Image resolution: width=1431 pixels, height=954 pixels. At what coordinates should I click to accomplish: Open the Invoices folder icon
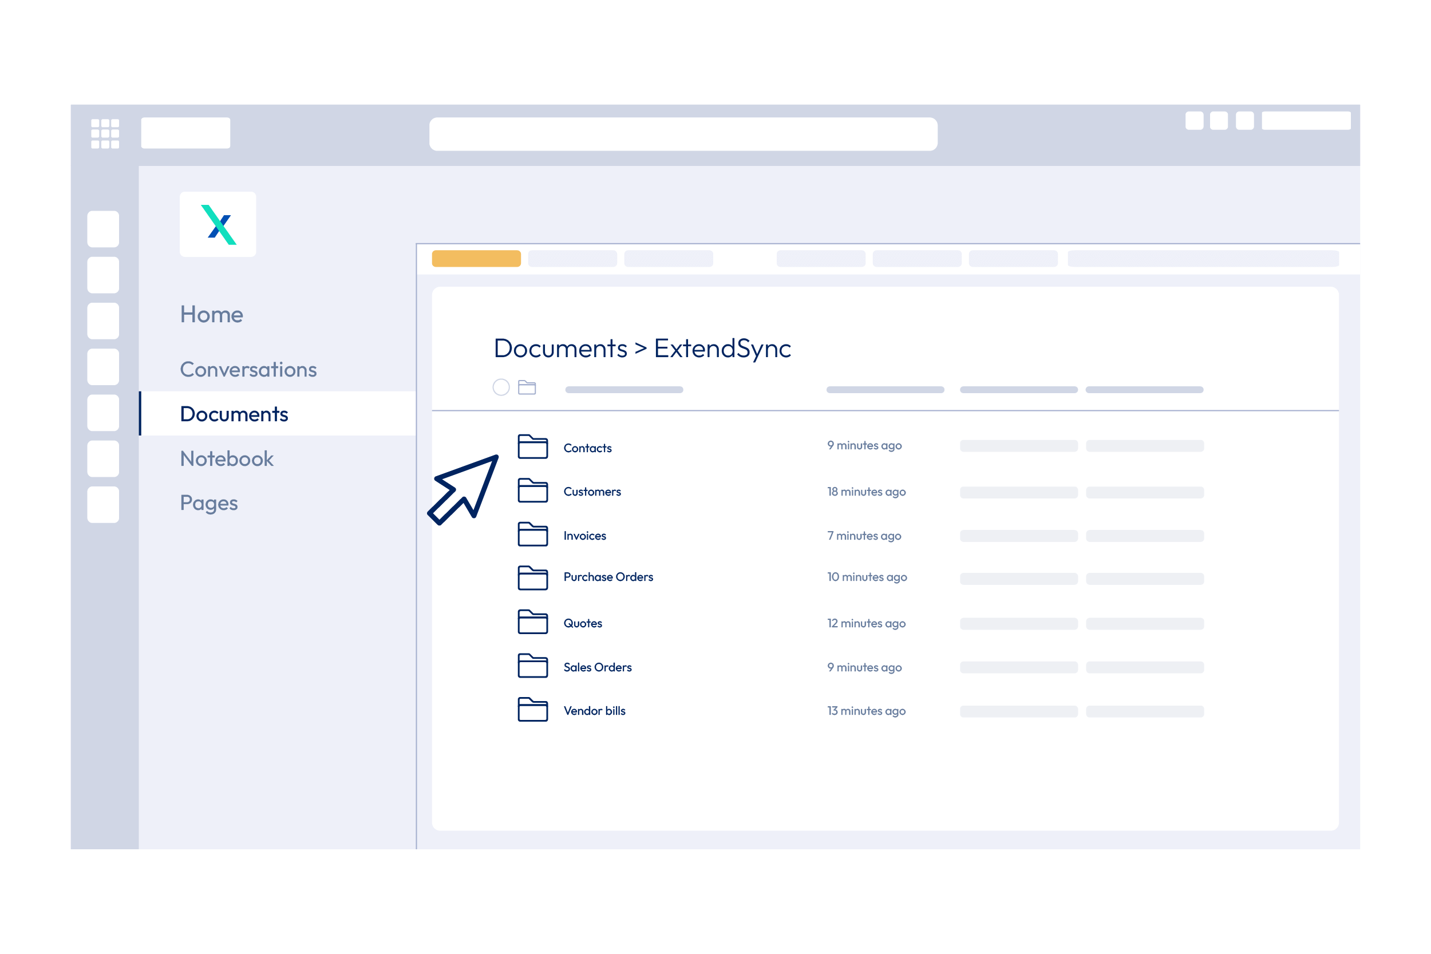tap(532, 534)
